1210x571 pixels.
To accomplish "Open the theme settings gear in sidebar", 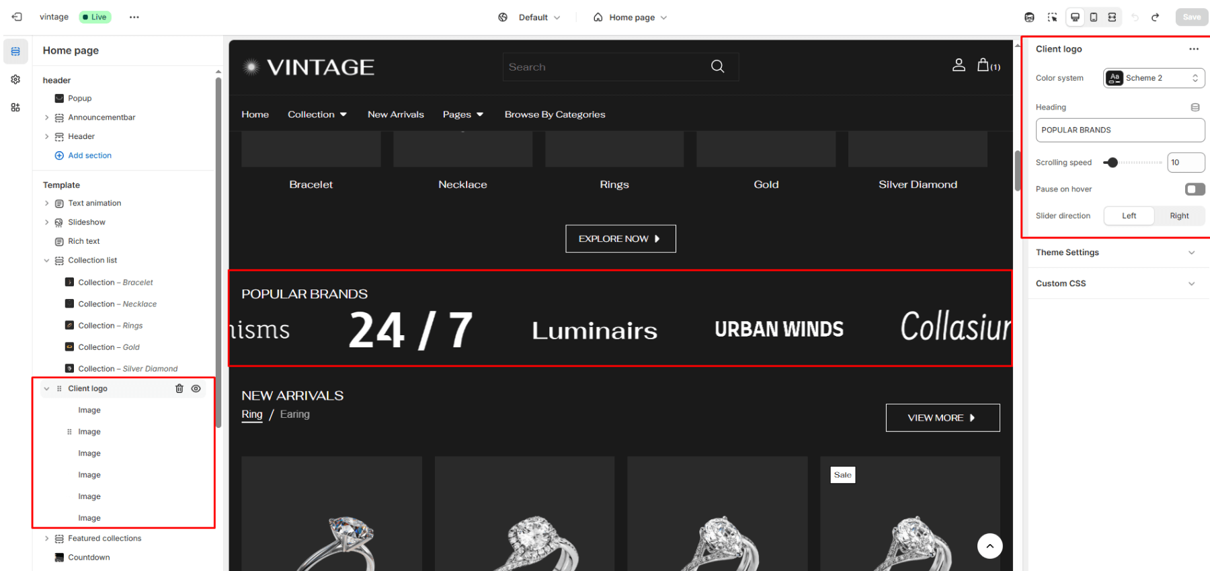I will tap(15, 79).
